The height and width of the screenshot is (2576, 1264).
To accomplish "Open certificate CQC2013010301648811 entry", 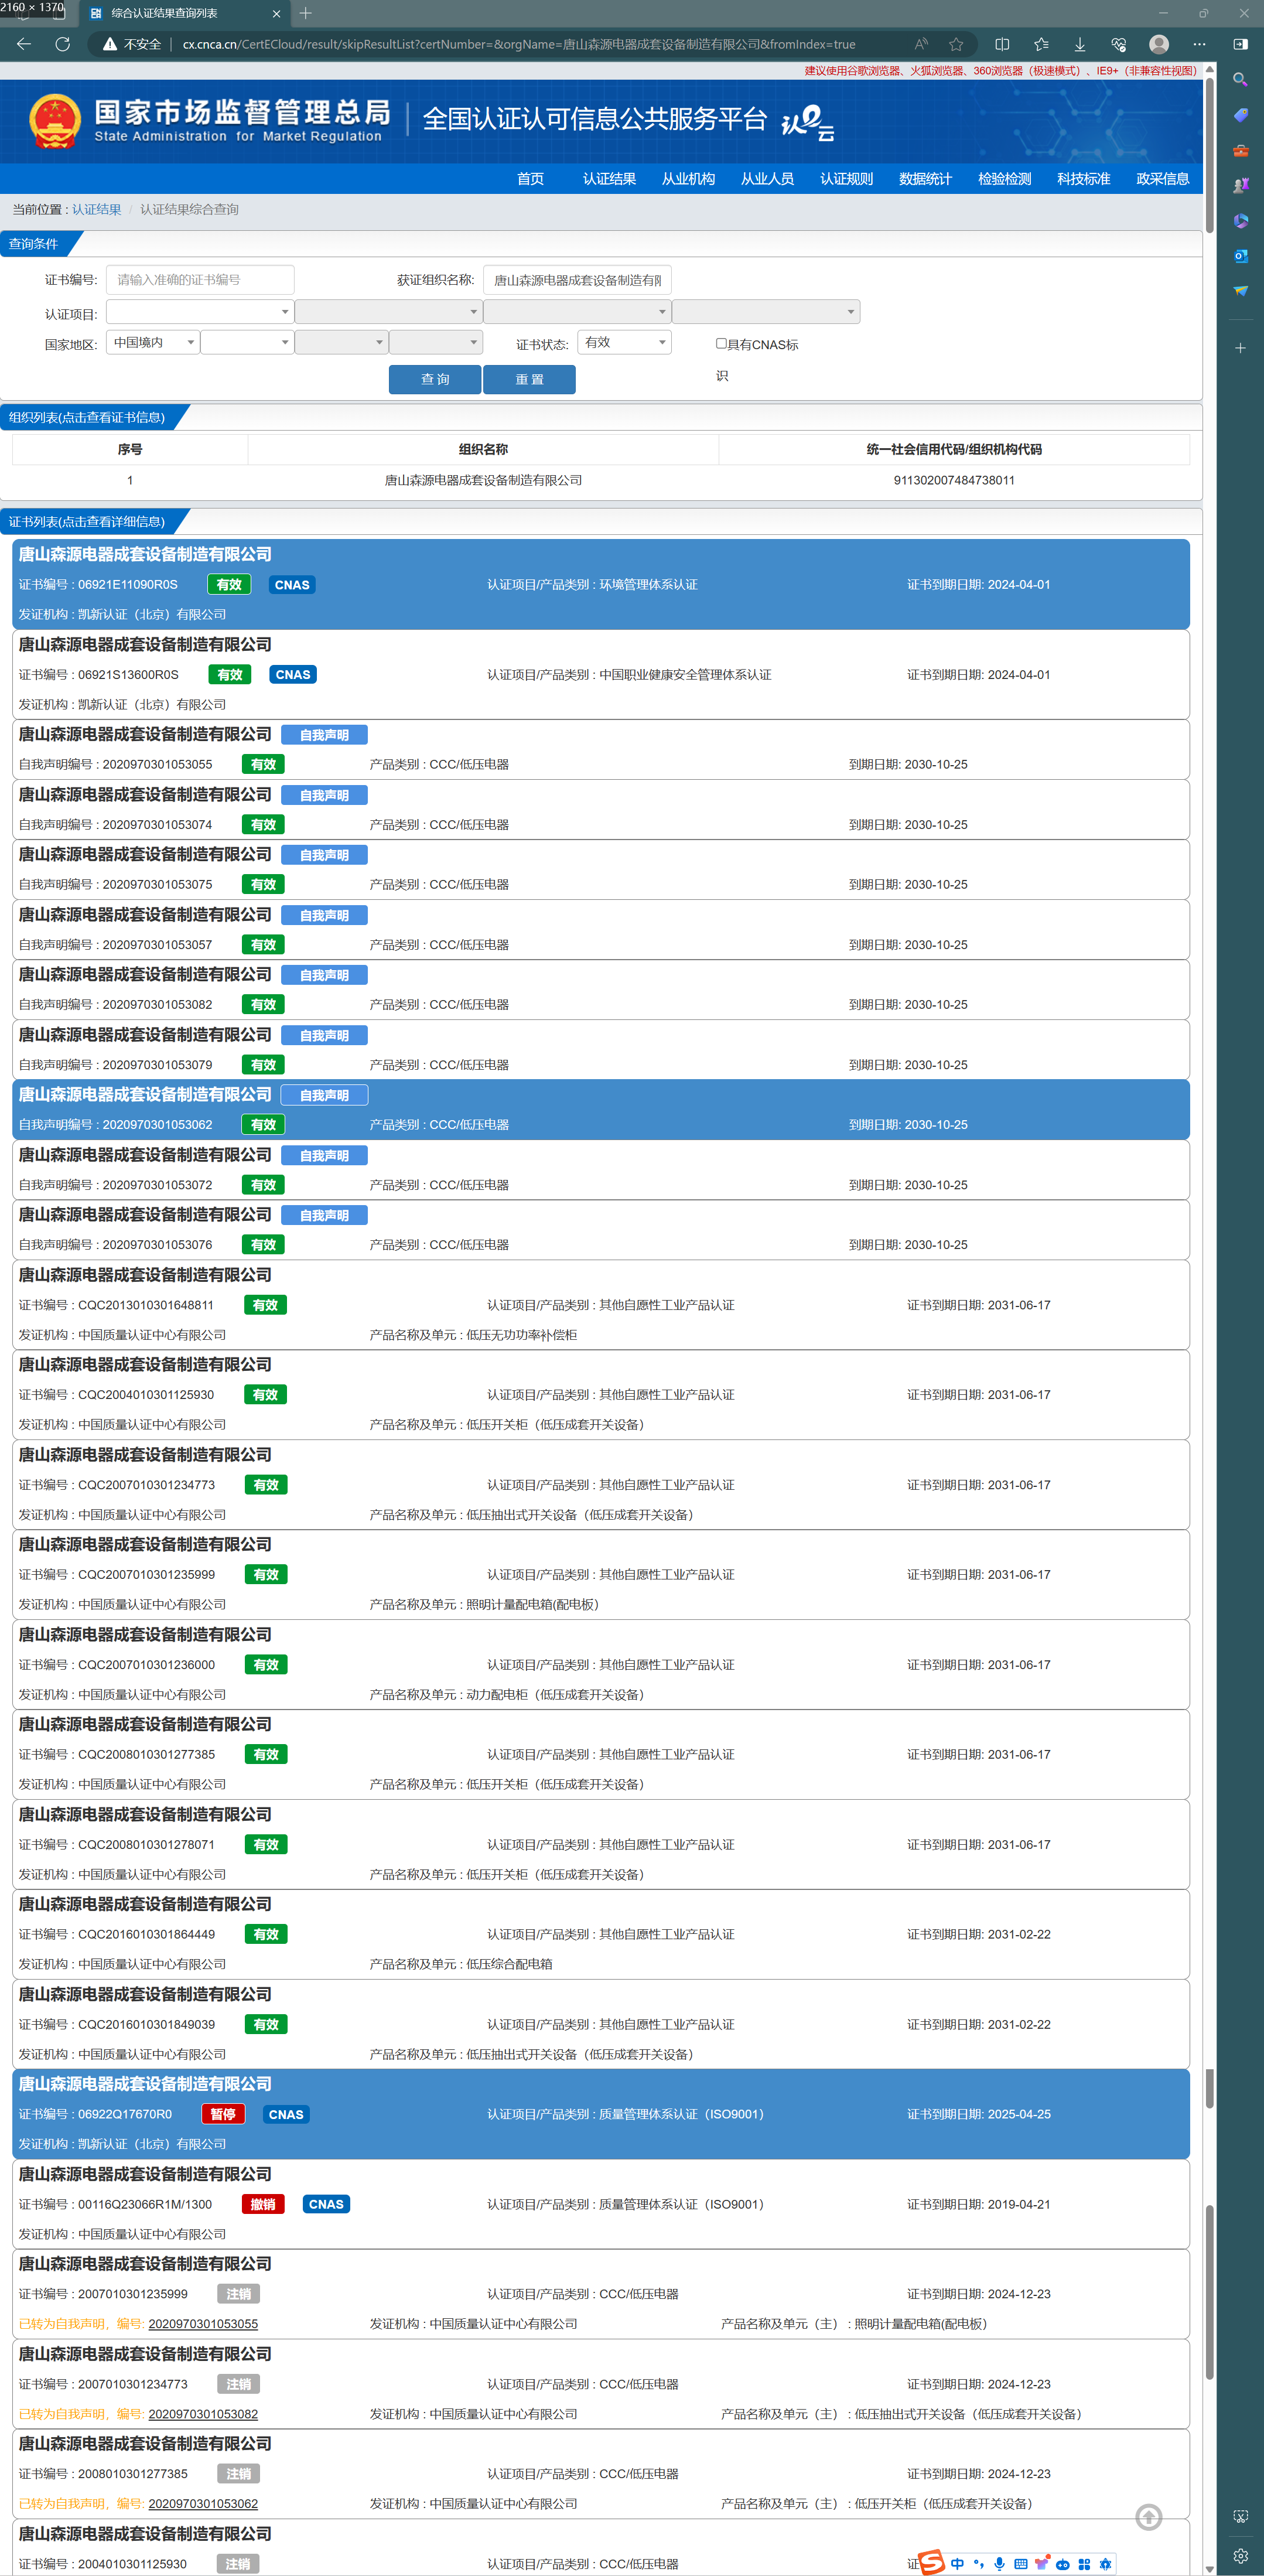I will click(x=601, y=1305).
